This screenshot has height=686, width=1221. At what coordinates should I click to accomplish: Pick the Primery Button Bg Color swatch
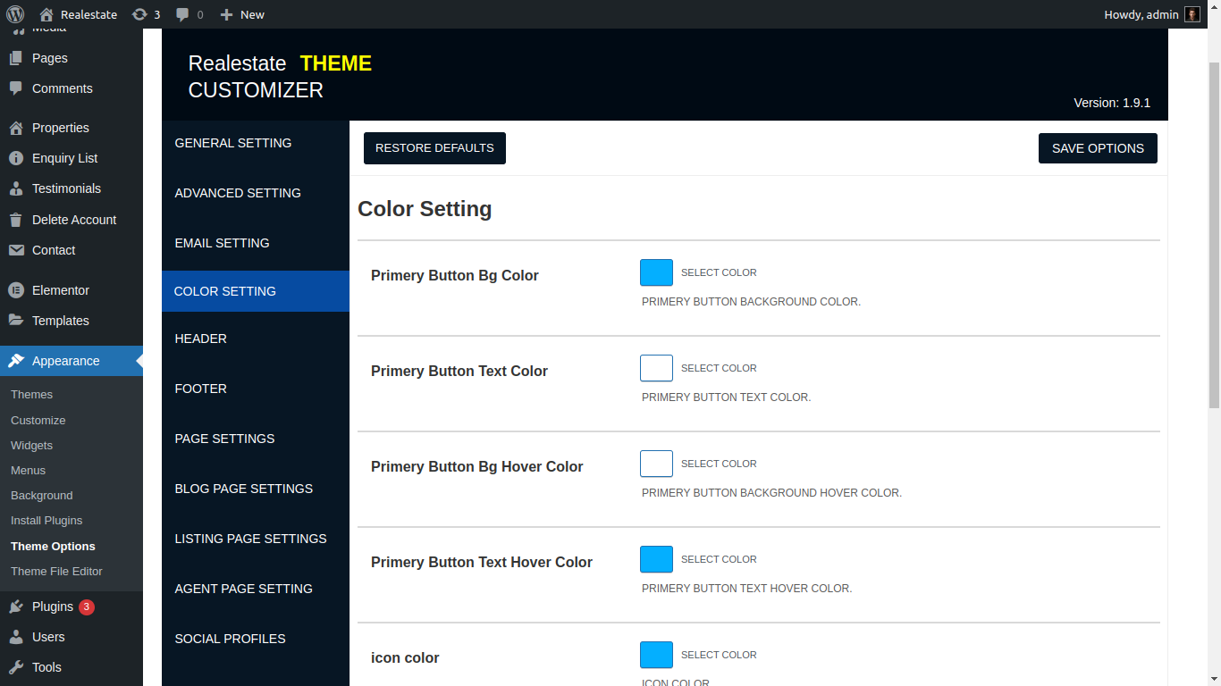pyautogui.click(x=656, y=272)
